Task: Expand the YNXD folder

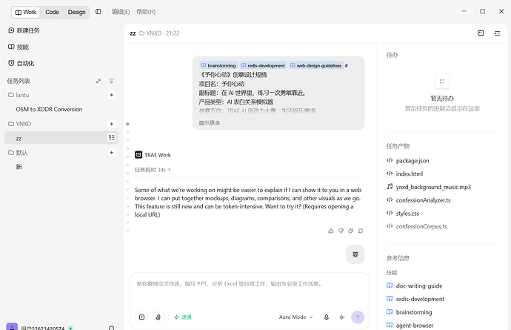Action: [19, 124]
